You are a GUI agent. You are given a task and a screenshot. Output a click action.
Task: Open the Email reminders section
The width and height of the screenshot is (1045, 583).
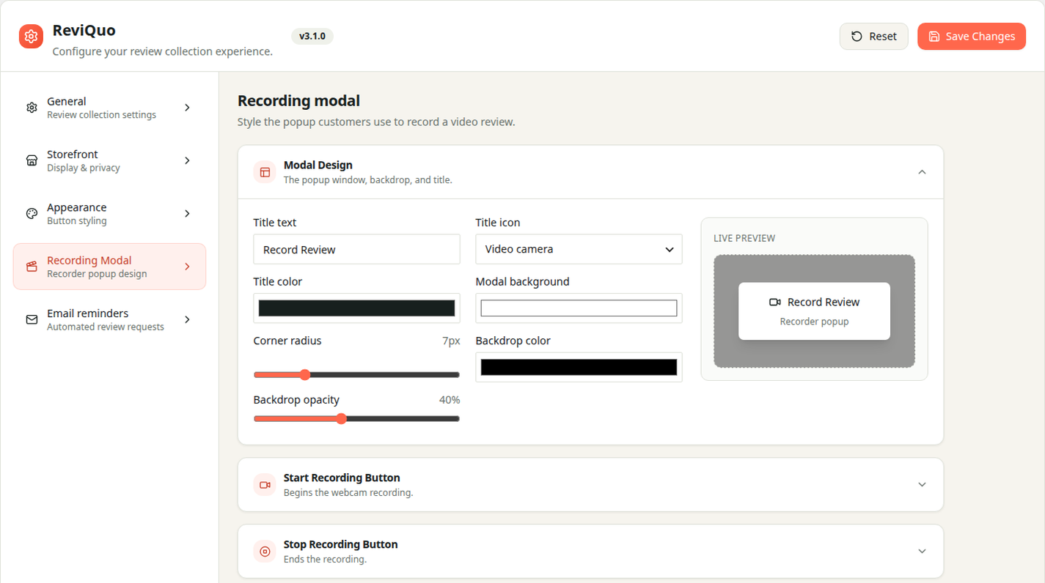click(x=109, y=319)
